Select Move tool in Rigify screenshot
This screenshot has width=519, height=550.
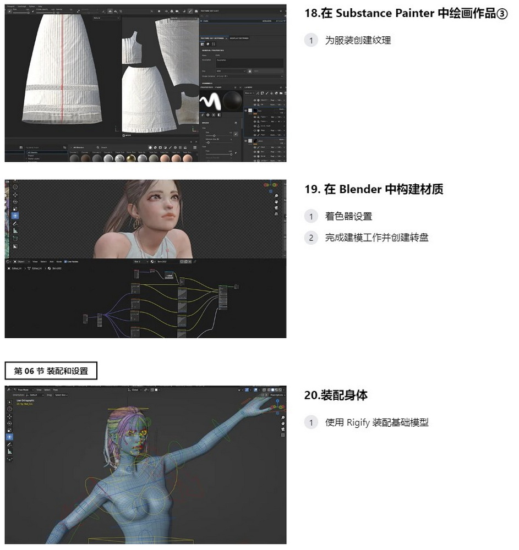(x=9, y=416)
